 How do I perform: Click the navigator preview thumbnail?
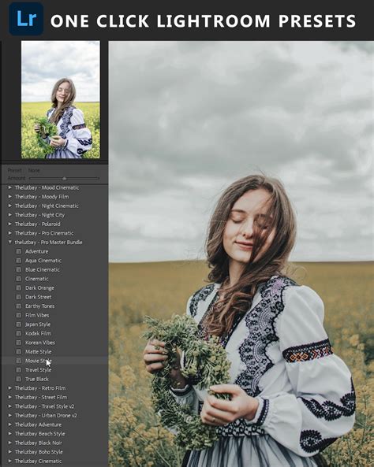[x=61, y=99]
